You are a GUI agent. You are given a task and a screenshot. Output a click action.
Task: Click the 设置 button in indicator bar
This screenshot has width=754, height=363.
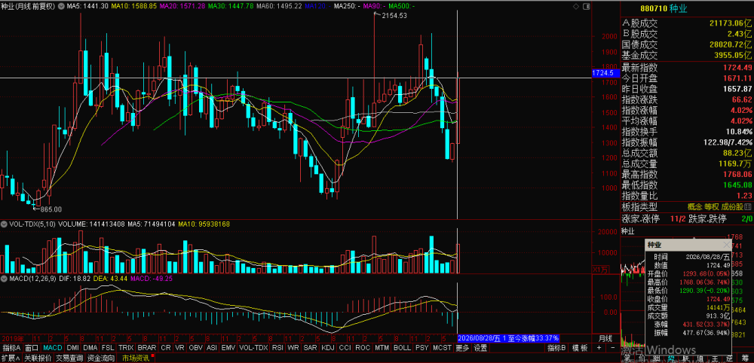tap(480, 348)
